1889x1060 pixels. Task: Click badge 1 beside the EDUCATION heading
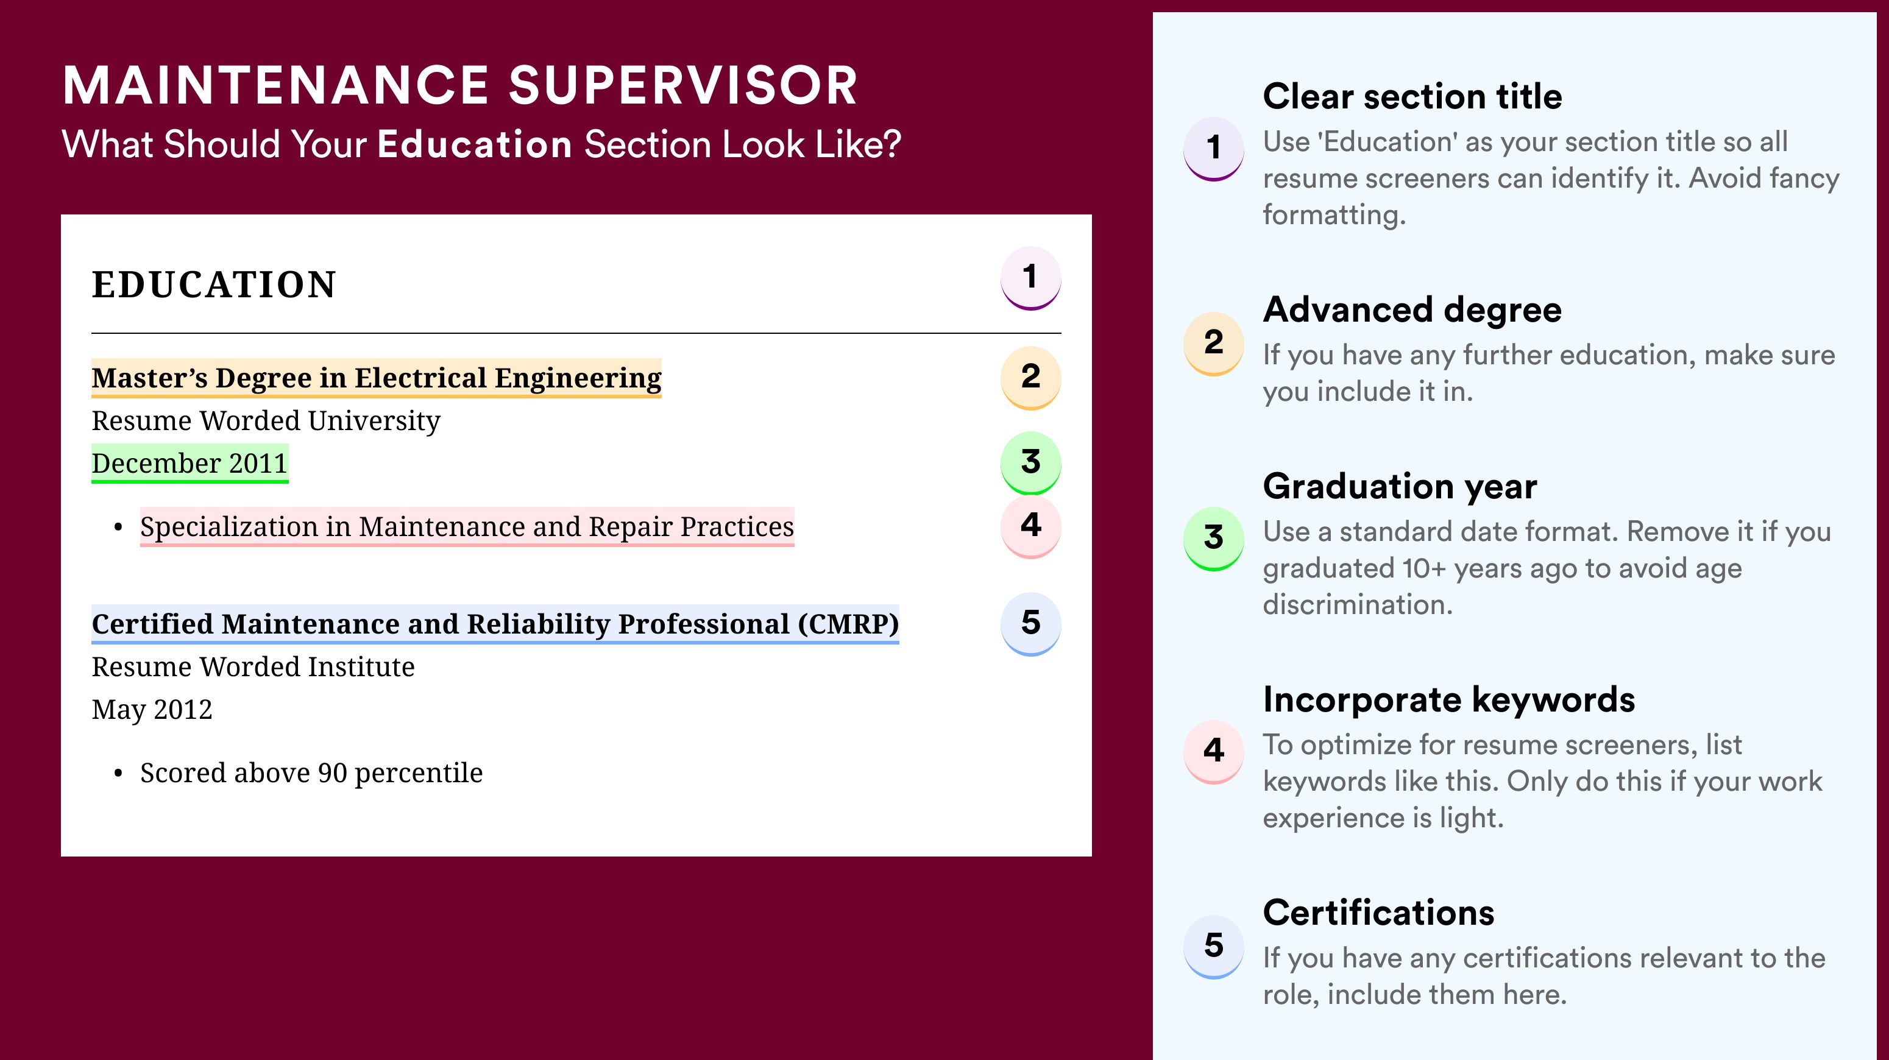click(x=1030, y=278)
